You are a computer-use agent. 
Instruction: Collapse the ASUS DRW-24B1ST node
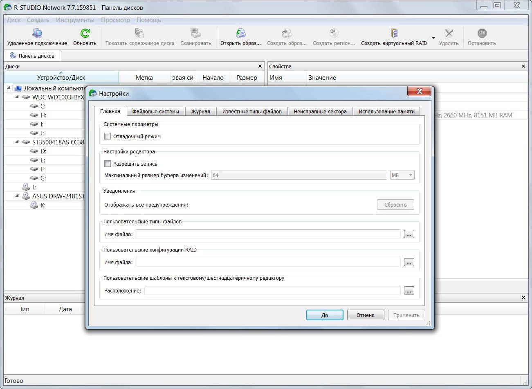click(17, 196)
